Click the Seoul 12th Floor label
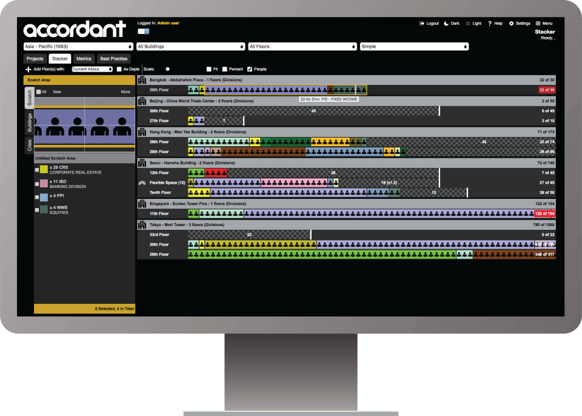 [x=159, y=173]
